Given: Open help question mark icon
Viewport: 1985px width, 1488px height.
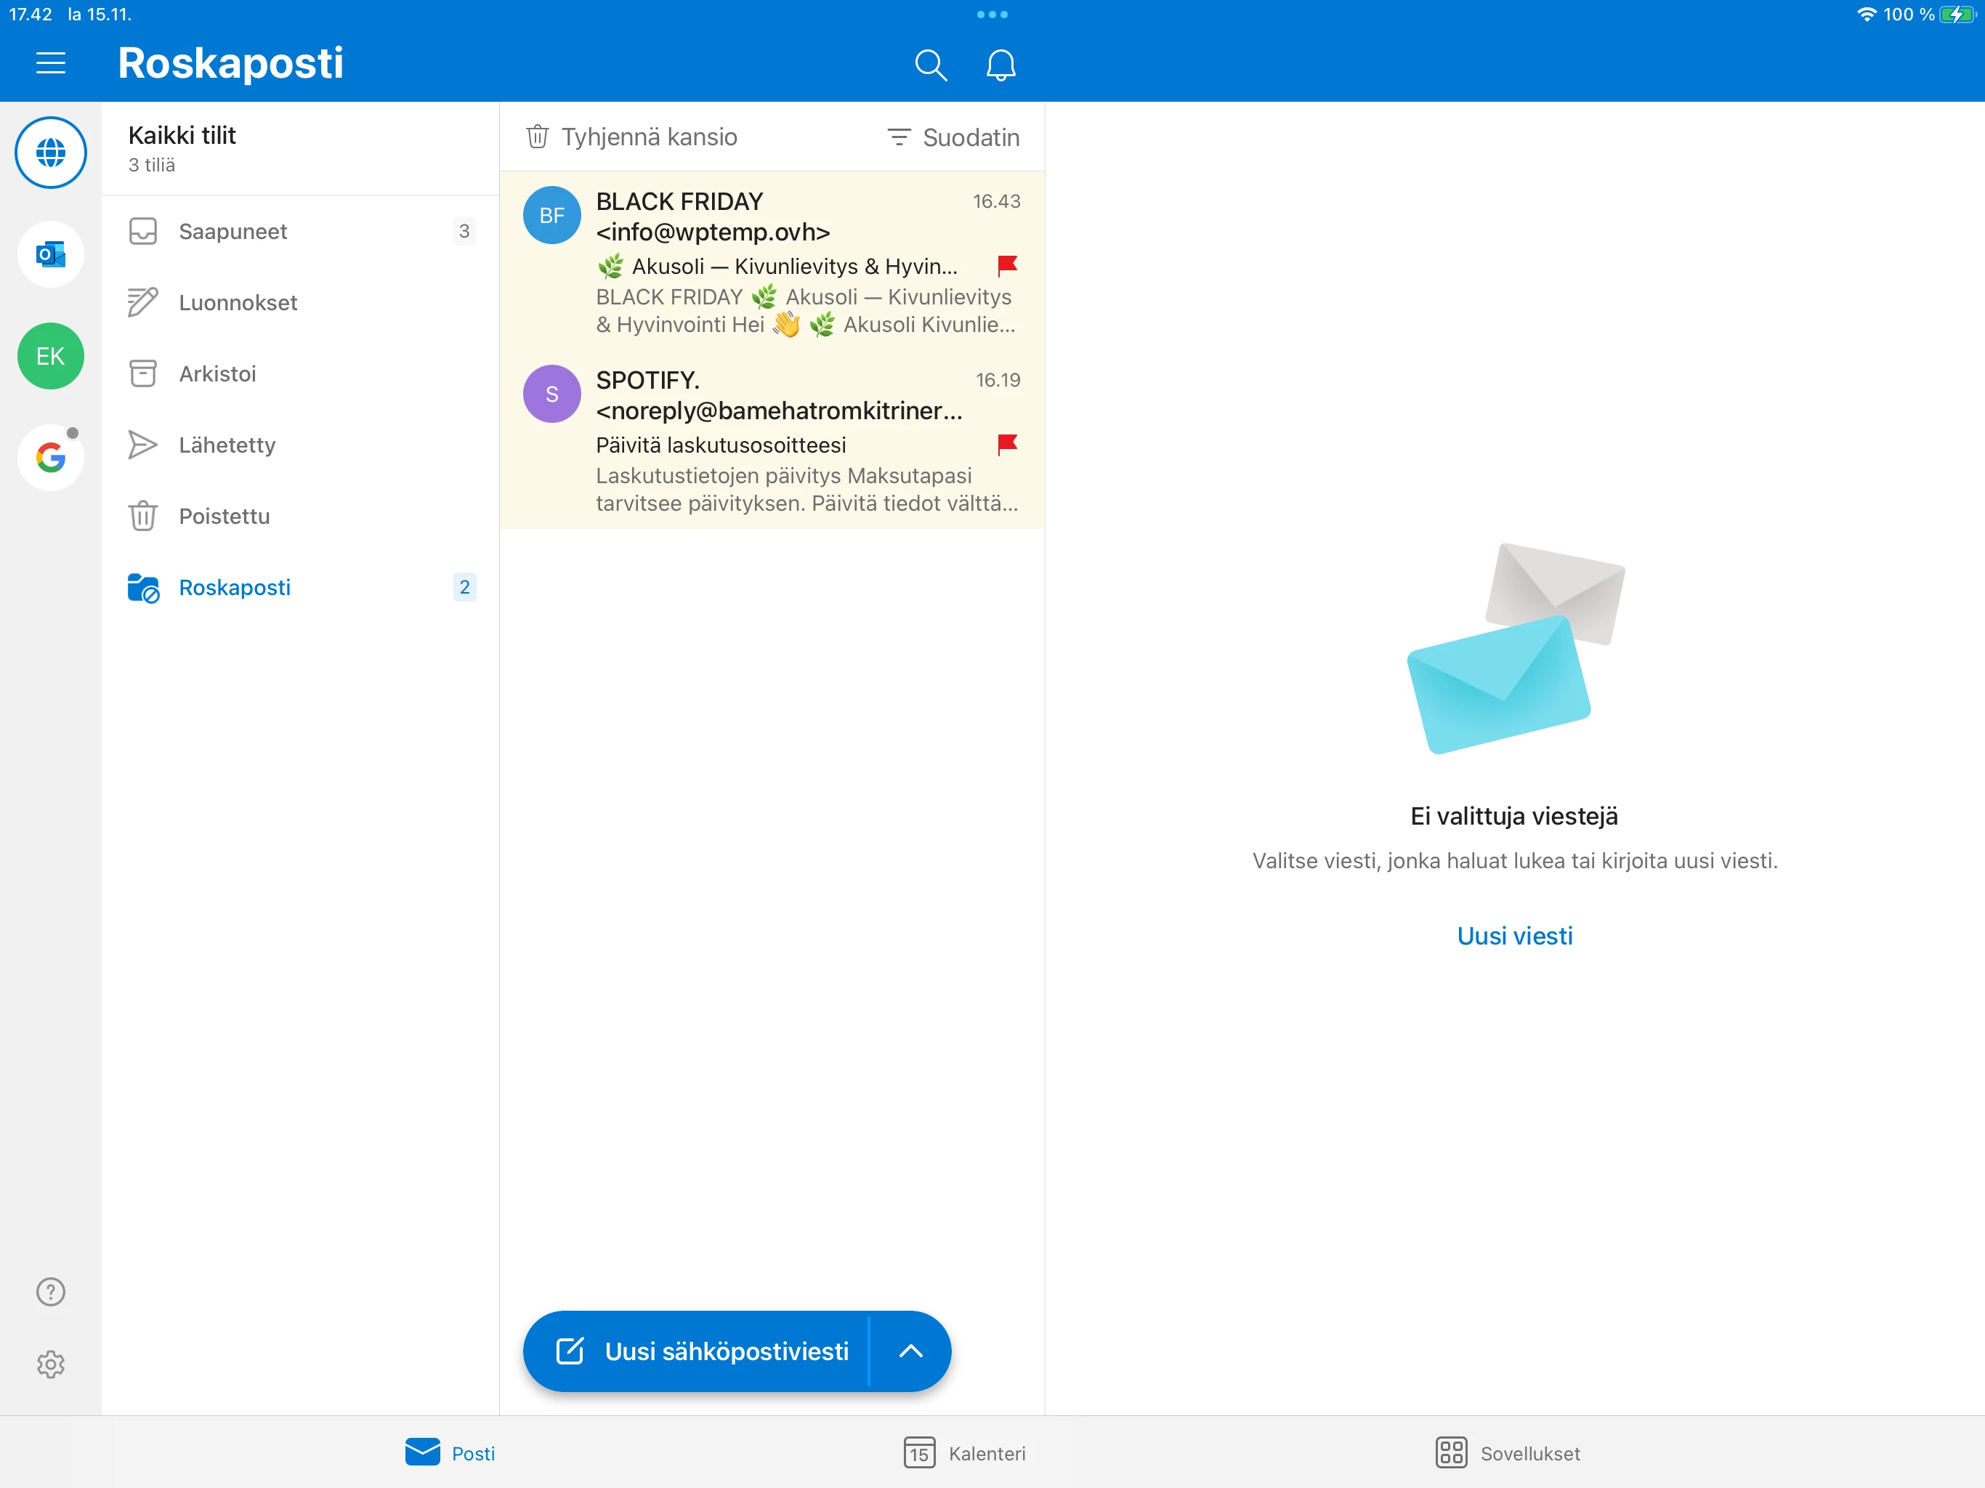Looking at the screenshot, I should click(x=50, y=1291).
